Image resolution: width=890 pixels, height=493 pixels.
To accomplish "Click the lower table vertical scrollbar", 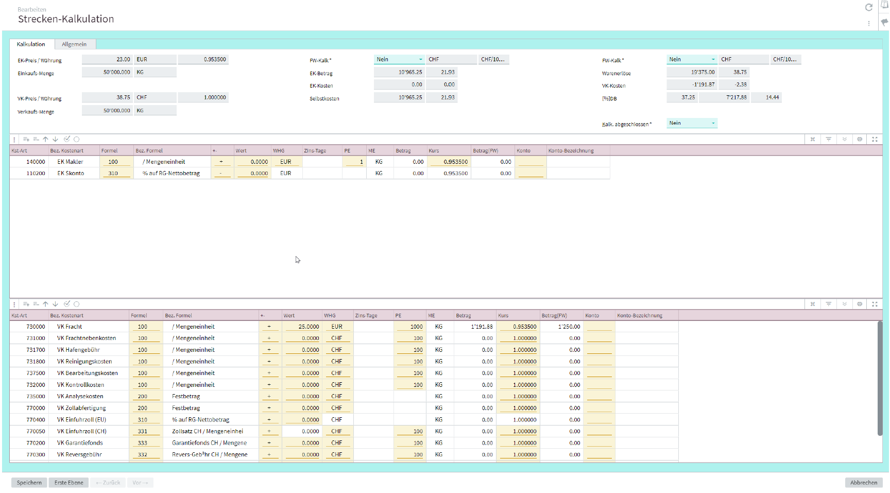I will [880, 378].
